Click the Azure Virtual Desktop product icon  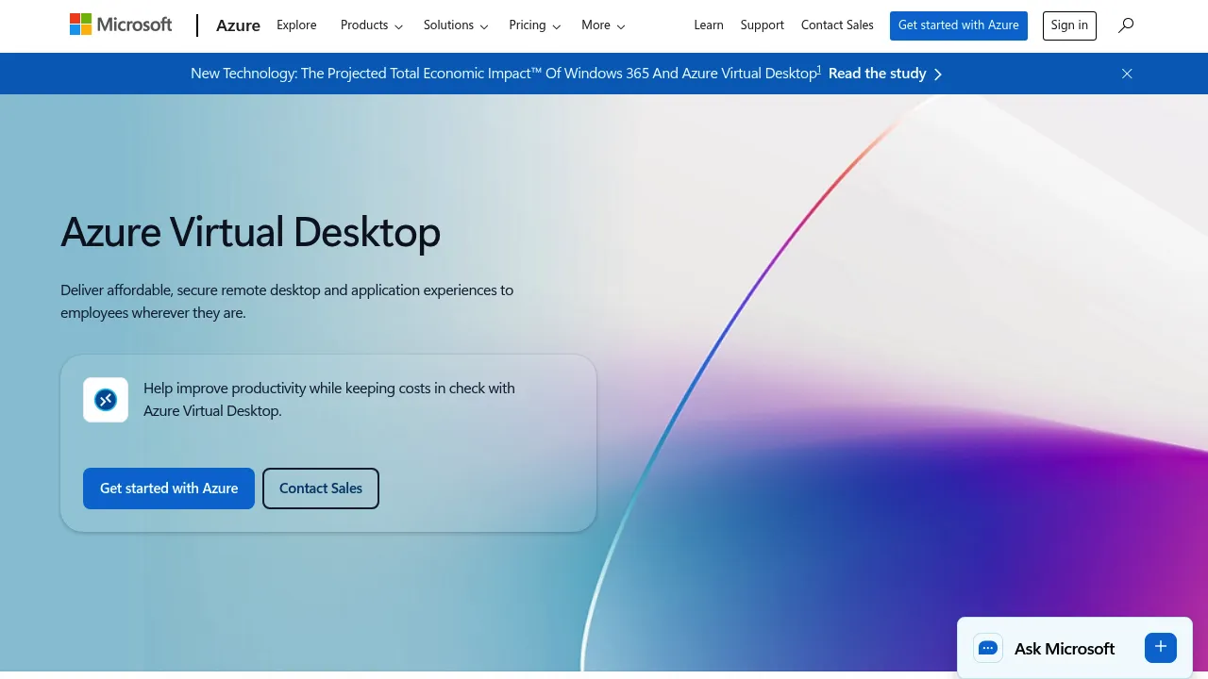pos(106,400)
